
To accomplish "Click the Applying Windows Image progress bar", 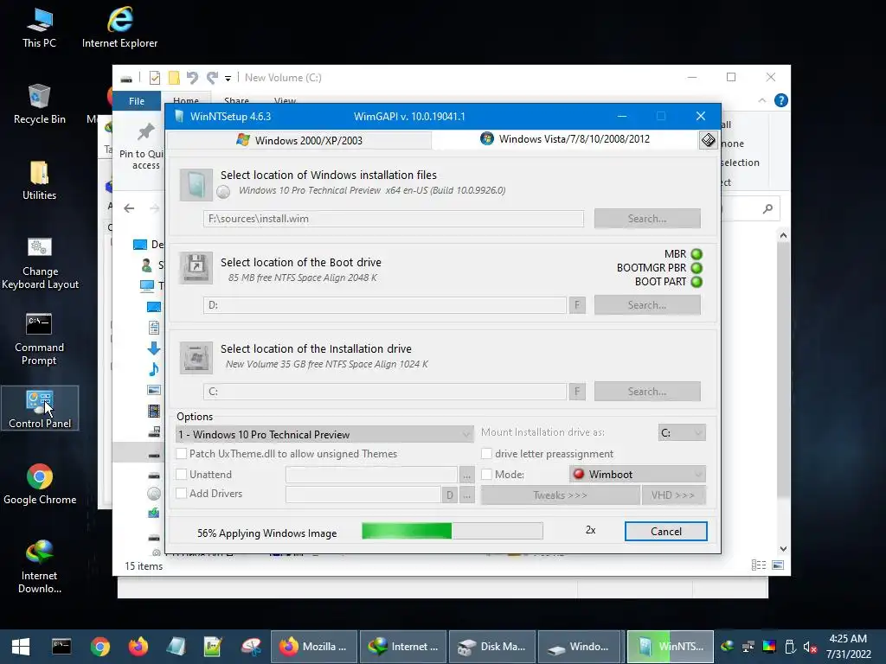I will coord(452,531).
